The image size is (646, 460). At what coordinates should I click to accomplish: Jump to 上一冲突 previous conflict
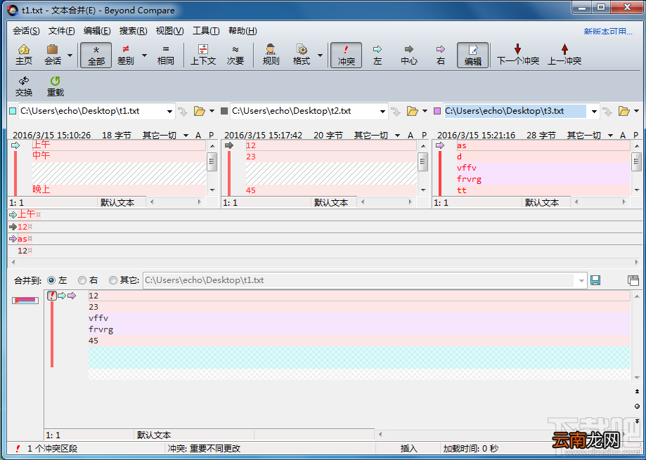[564, 55]
